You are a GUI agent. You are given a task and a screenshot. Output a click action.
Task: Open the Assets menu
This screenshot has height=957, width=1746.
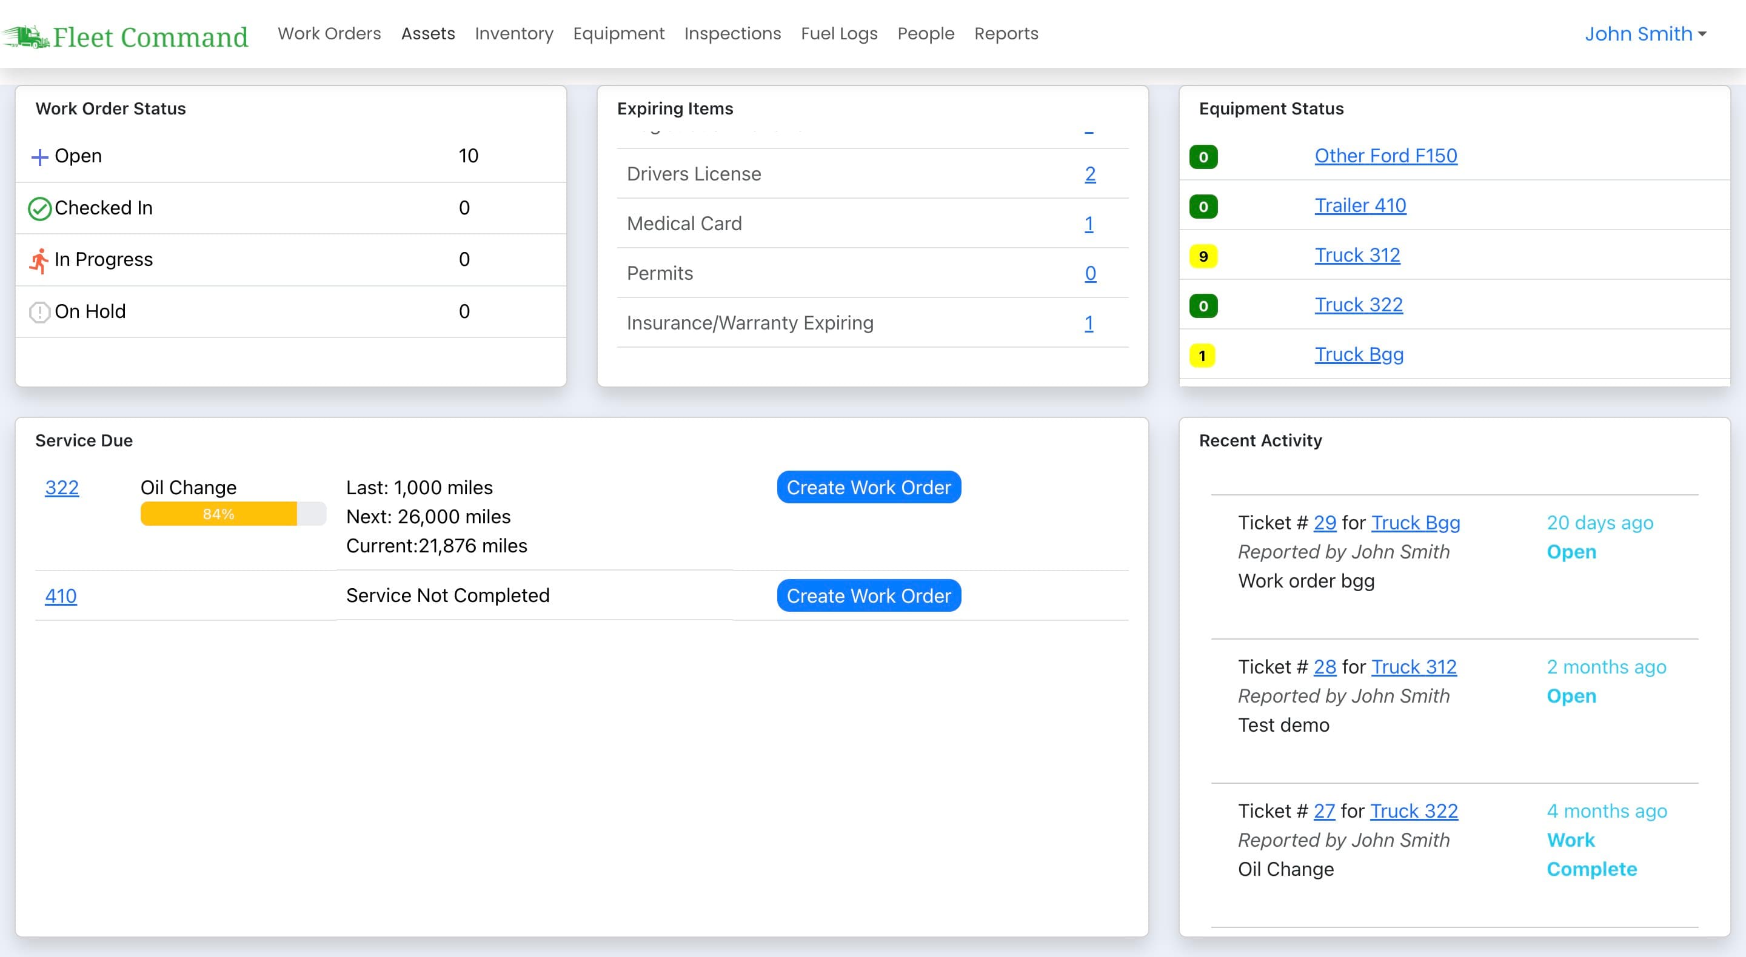(427, 34)
